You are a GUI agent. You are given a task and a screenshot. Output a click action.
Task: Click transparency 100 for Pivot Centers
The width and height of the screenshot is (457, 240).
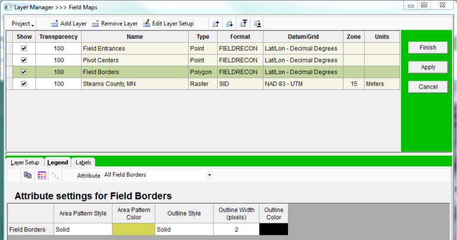[58, 60]
